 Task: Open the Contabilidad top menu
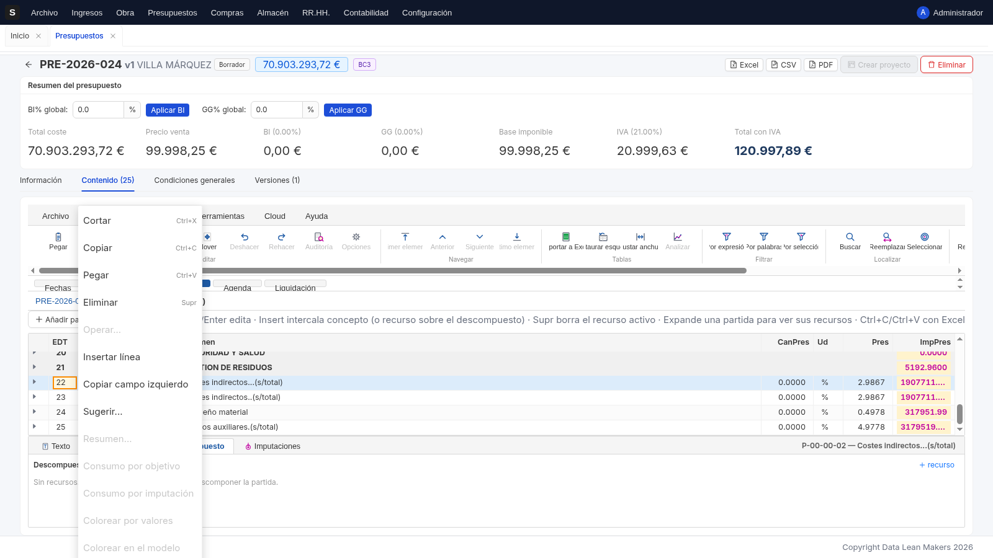pos(366,12)
